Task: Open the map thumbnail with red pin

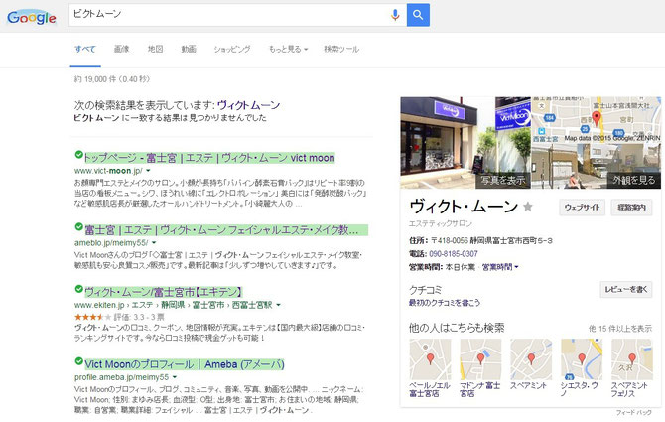Action: click(x=597, y=119)
